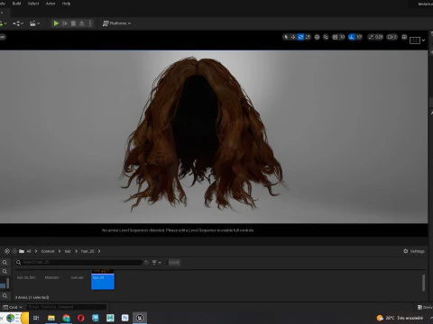
Task: Open grid snap size value dropdown
Action: point(342,37)
